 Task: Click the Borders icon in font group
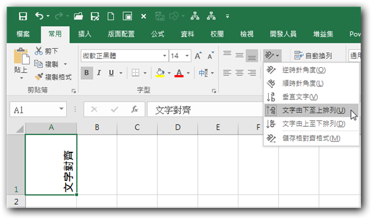pos(135,73)
